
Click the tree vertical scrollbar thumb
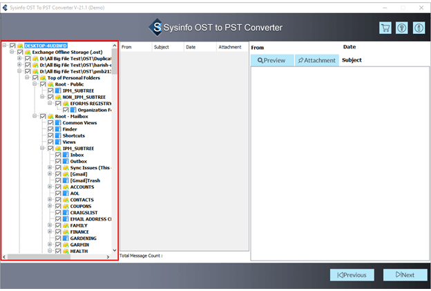pos(115,62)
